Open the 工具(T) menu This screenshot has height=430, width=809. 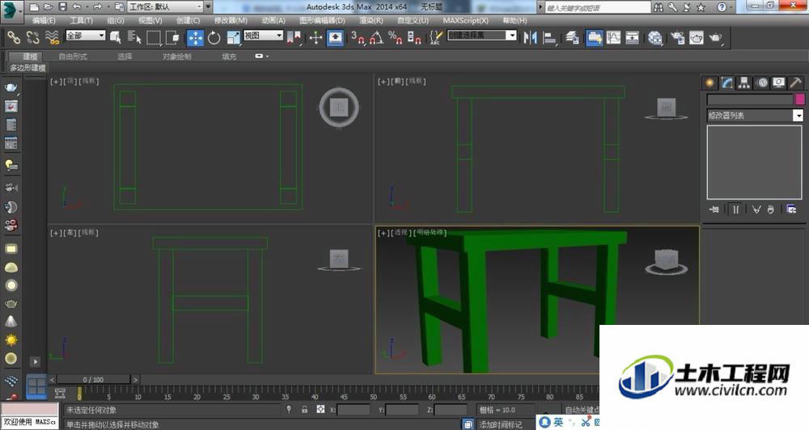[x=81, y=21]
